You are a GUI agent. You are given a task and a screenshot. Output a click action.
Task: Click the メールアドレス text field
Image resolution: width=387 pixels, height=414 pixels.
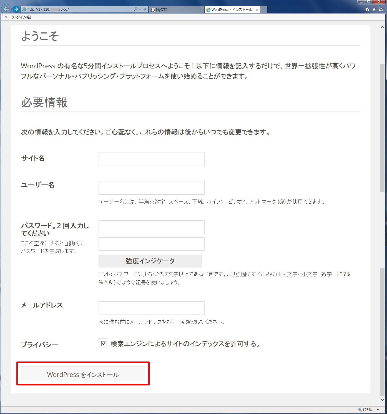[151, 308]
